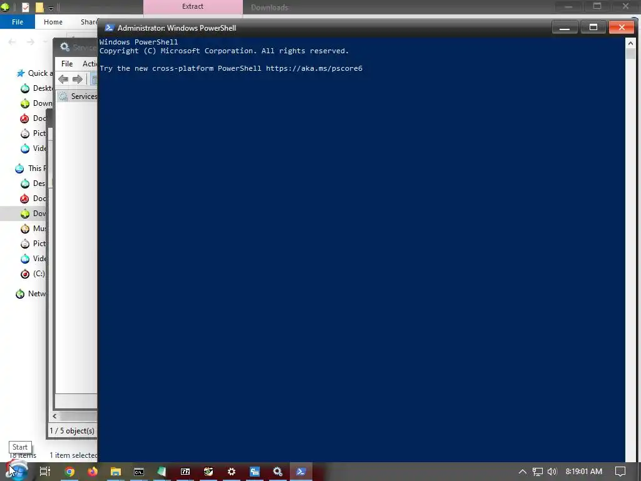Click the Explorer forward navigation arrow
Viewport: 641px width, 481px height.
pos(30,42)
